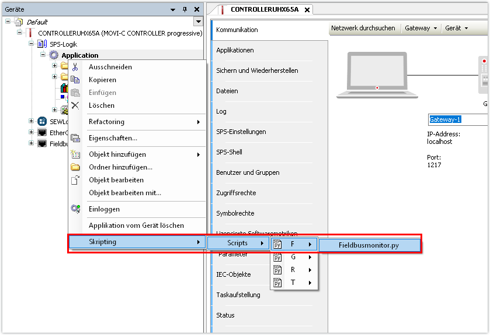Switch to the SPS-Einstellungen page
Image resolution: width=490 pixels, height=335 pixels.
tap(241, 132)
